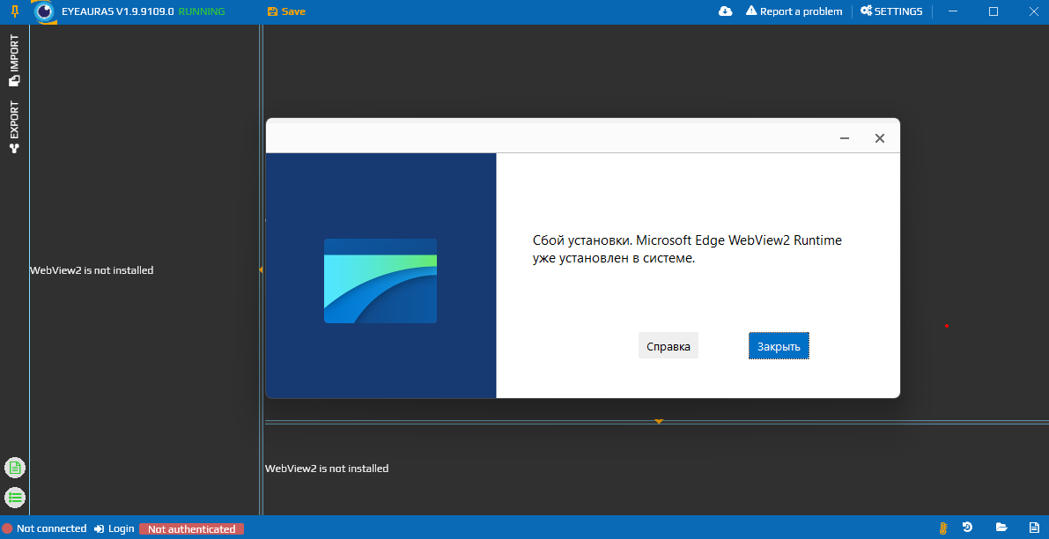The image size is (1049, 539).
Task: Click the orange collapse arrow on vertical splitter
Action: (261, 269)
